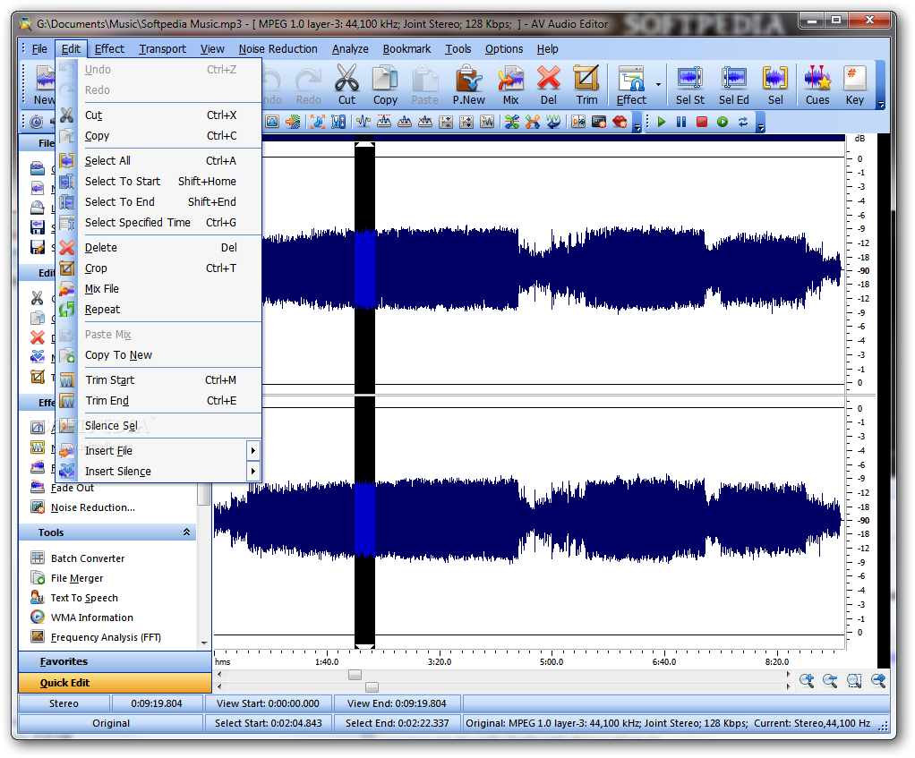Start playback with the green Play button
The width and height of the screenshot is (915, 758).
(661, 122)
